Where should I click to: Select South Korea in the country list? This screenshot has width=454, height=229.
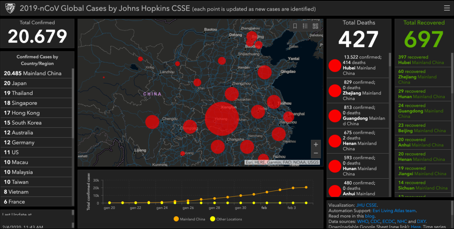[36, 123]
